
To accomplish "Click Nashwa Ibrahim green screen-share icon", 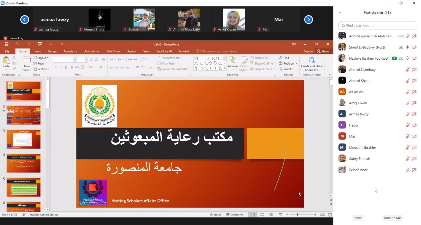I will pyautogui.click(x=394, y=58).
